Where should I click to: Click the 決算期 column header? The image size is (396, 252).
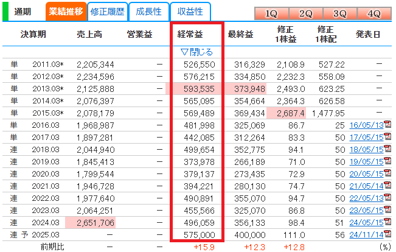(33, 34)
